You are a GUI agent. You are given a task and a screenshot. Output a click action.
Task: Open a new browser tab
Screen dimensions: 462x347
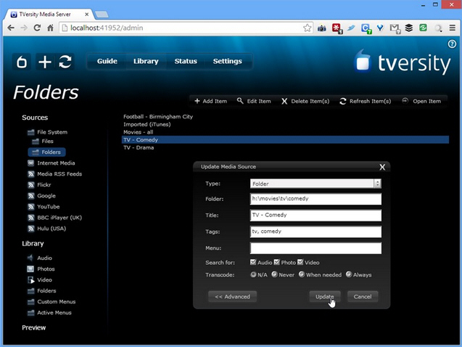pyautogui.click(x=102, y=14)
